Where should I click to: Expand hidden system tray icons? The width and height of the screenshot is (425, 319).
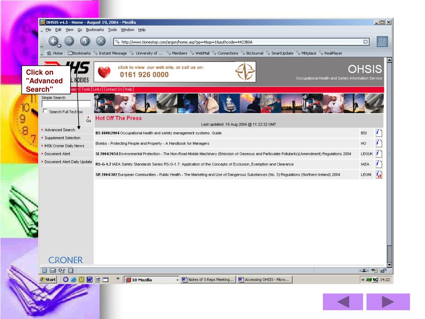[363, 280]
